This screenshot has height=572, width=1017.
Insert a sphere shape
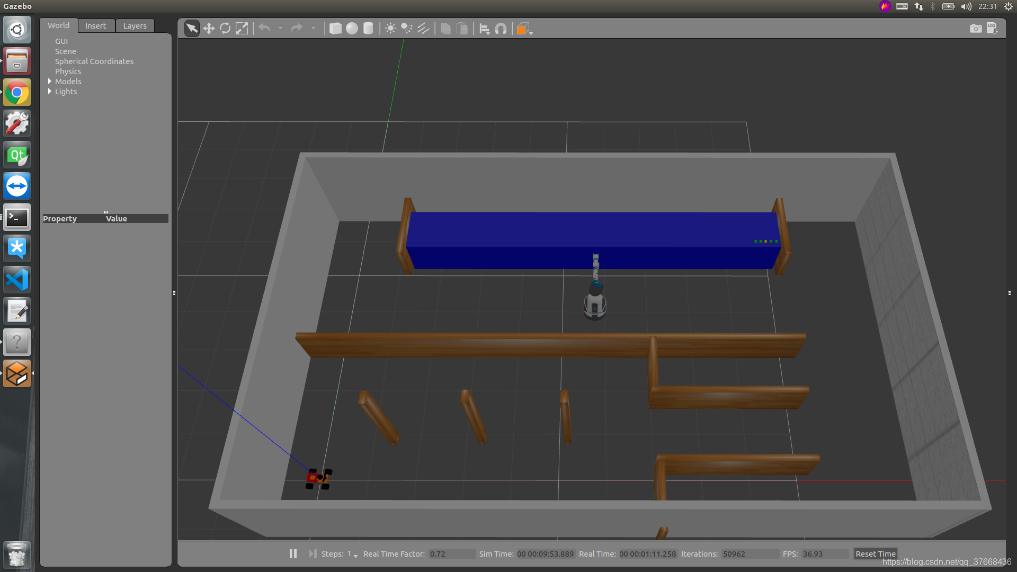[x=352, y=29]
